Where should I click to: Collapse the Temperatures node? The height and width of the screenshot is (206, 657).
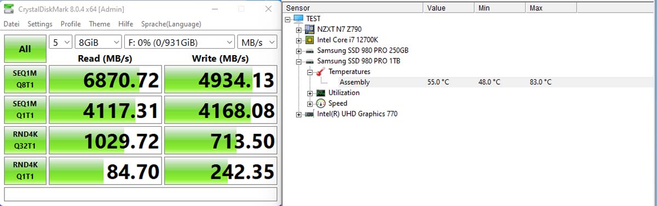(310, 72)
